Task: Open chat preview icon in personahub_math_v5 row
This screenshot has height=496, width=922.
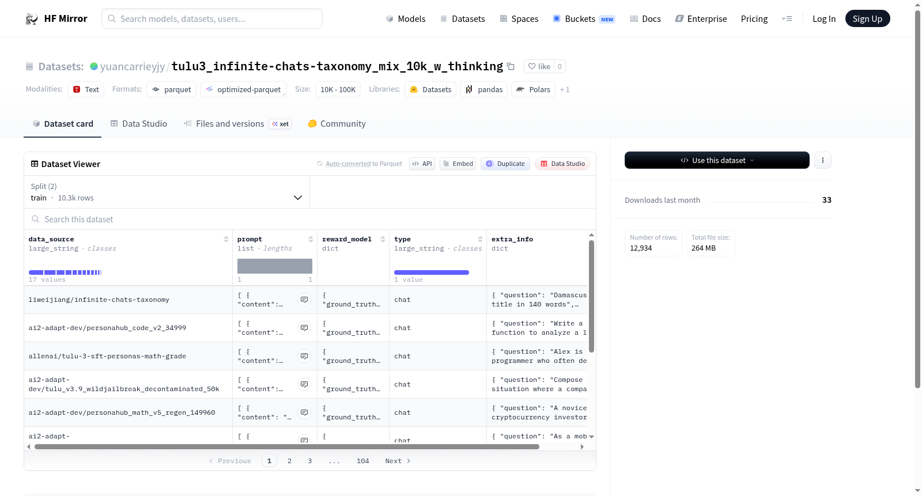Action: (304, 412)
